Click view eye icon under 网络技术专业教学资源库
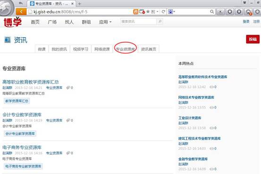The width and height of the screenshot is (261, 174). [211, 108]
